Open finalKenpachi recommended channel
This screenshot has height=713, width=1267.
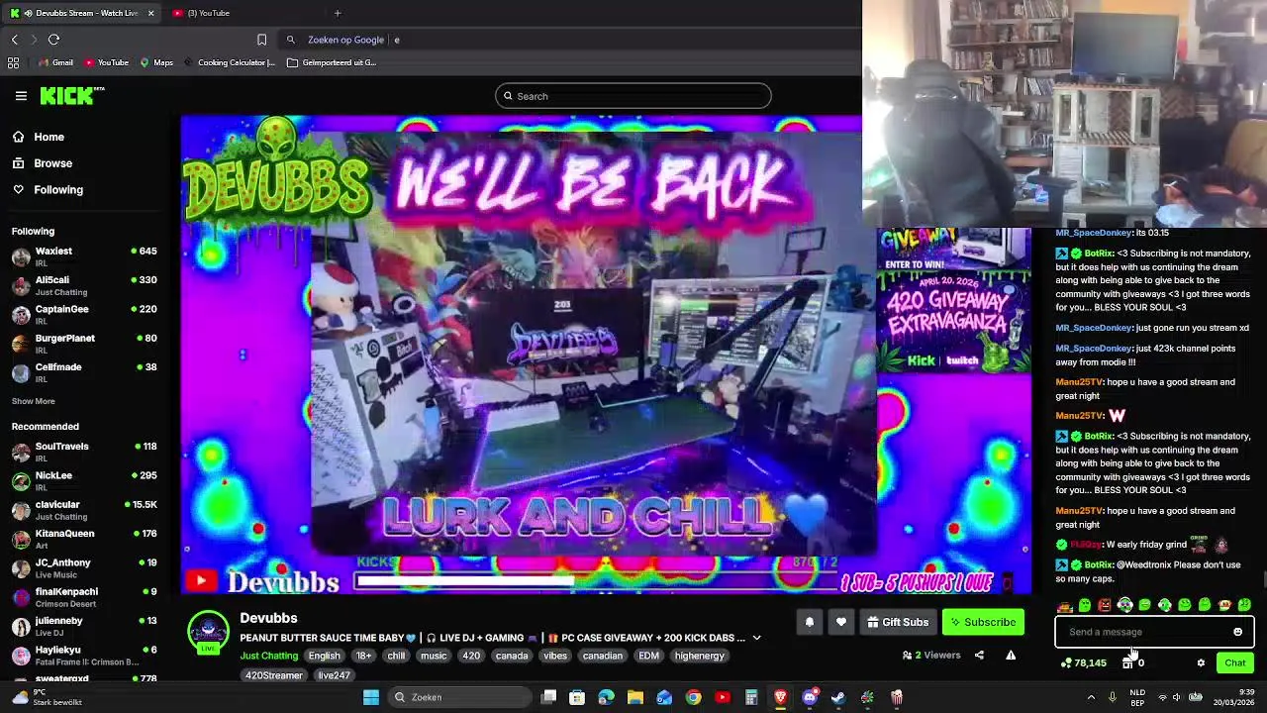(85, 597)
